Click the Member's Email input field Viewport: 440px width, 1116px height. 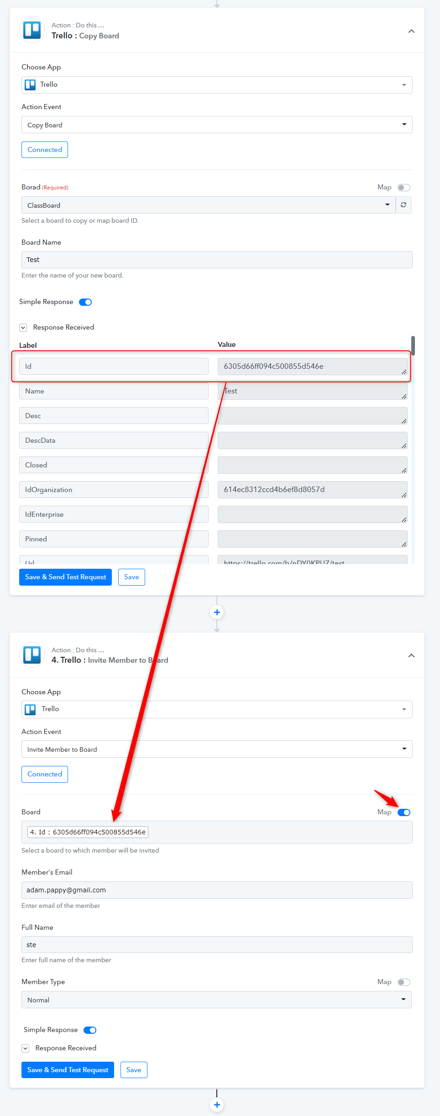(x=217, y=890)
